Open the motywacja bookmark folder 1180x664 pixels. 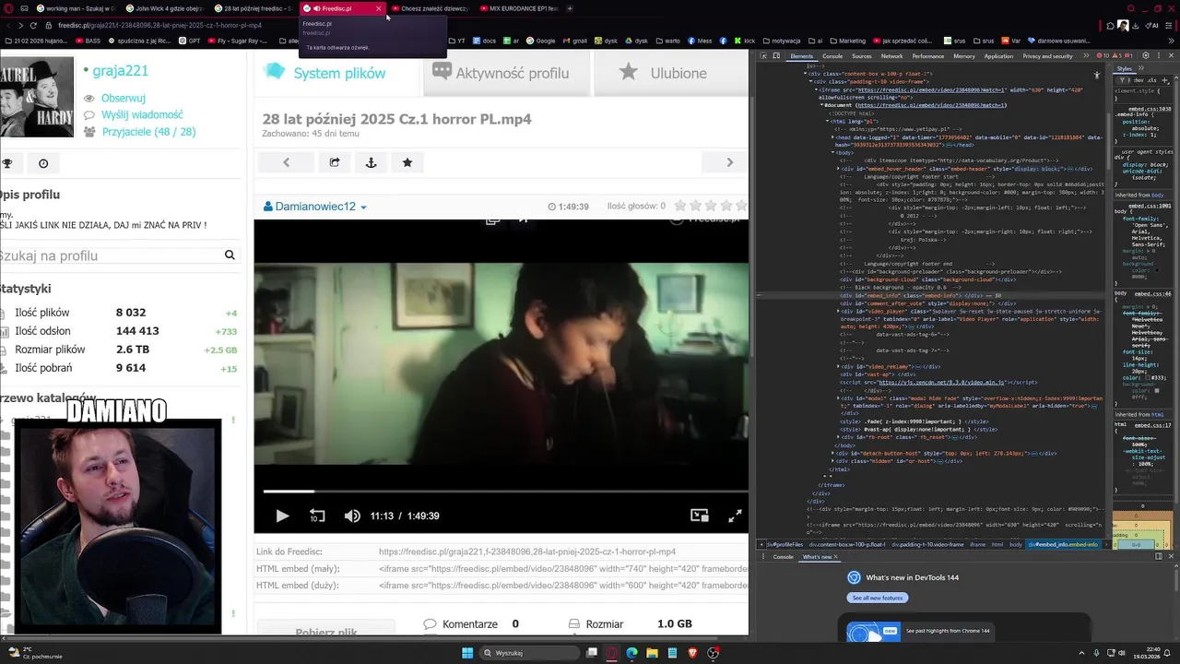click(780, 41)
